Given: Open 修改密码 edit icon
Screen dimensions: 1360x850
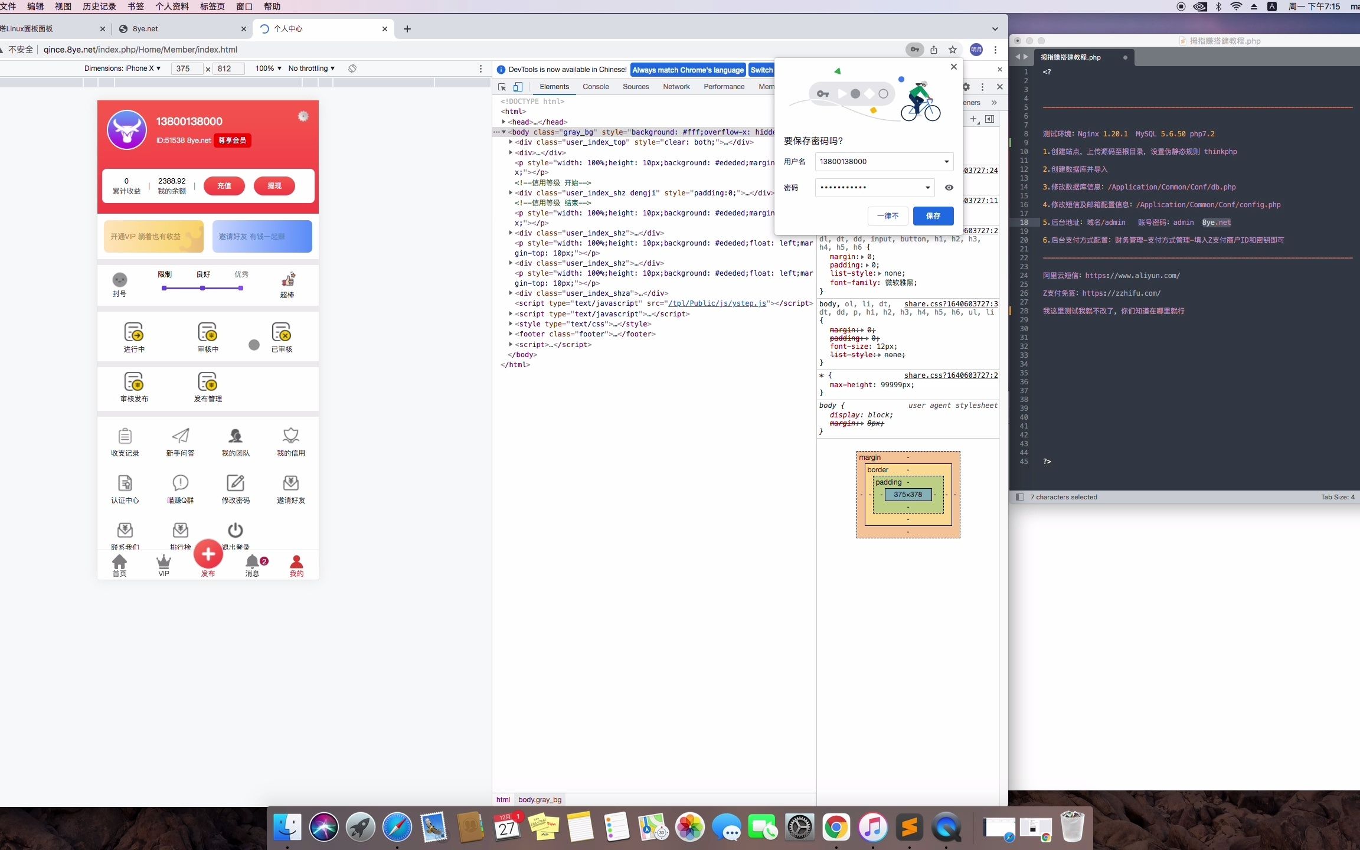Looking at the screenshot, I should (236, 483).
